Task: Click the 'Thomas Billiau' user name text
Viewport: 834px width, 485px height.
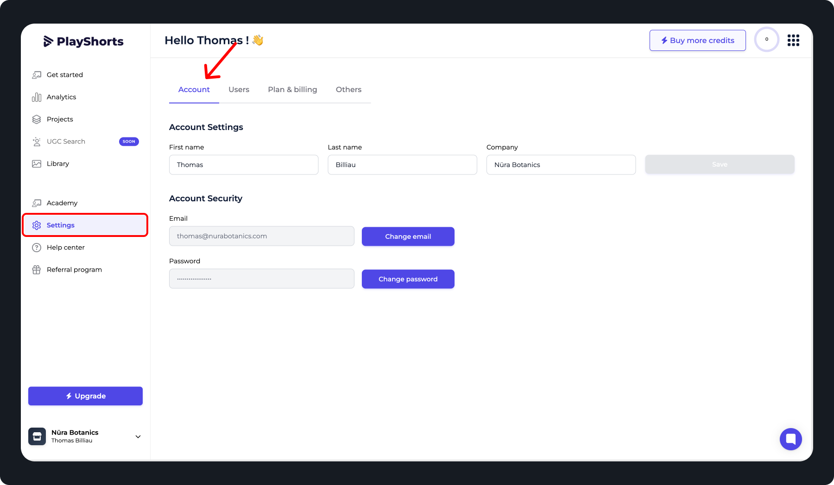Action: 72,441
